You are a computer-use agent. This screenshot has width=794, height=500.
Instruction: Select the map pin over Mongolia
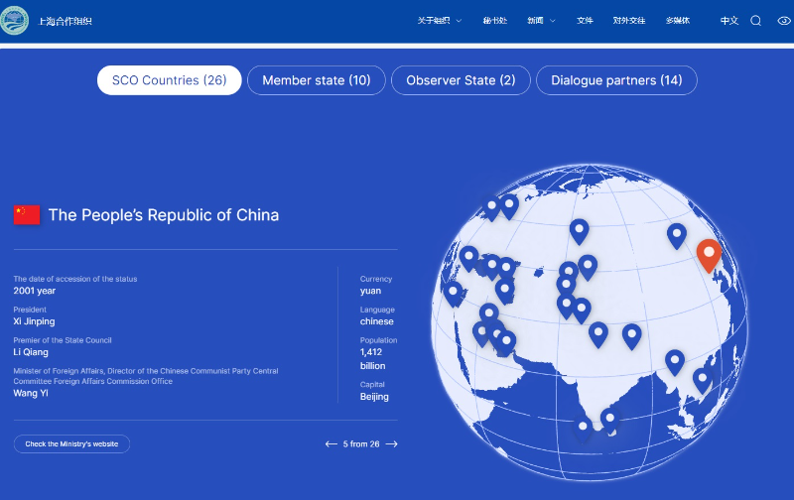coord(677,236)
